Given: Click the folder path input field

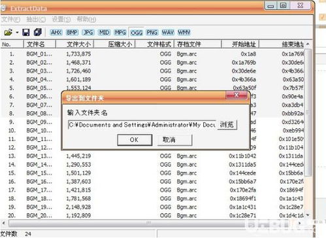Looking at the screenshot, I should pos(142,125).
